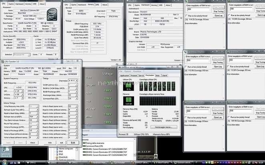
Task: Click the EVEREST memory list vertical scrollbar
Action: click(135, 149)
